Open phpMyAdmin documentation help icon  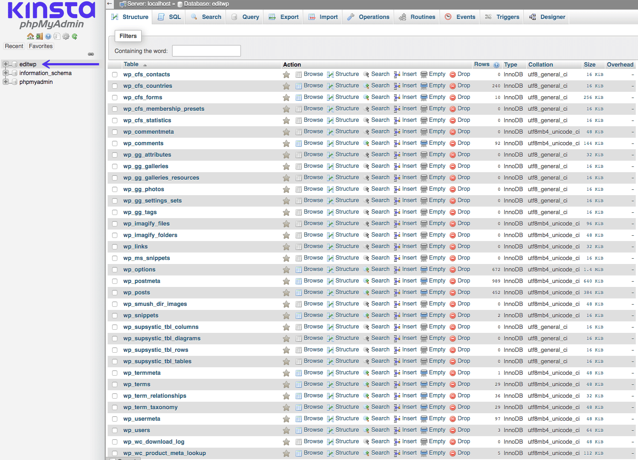(x=48, y=36)
